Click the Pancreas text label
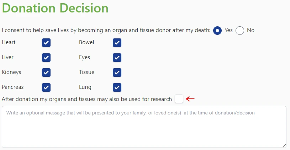Screen dimensions: 290x150 coord(13,87)
